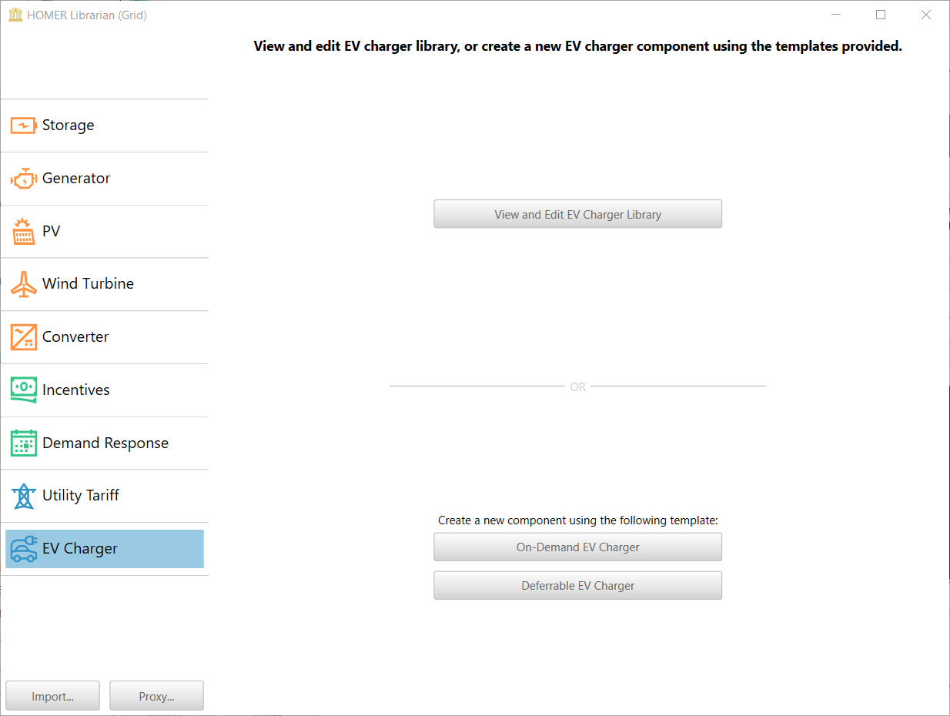This screenshot has height=716, width=950.
Task: Select the PV solar panel icon
Action: point(23,232)
